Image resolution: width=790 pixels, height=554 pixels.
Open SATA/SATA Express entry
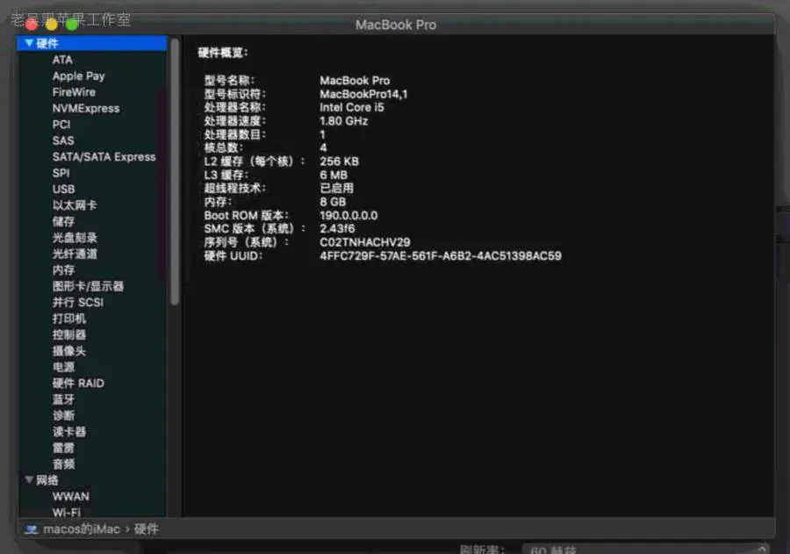(x=104, y=157)
